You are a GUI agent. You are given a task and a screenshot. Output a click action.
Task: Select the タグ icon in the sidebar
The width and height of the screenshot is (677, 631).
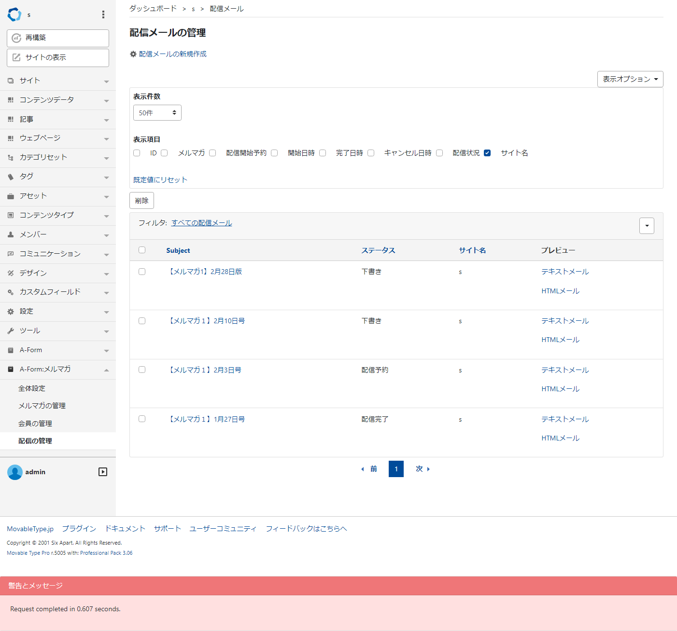pos(11,177)
